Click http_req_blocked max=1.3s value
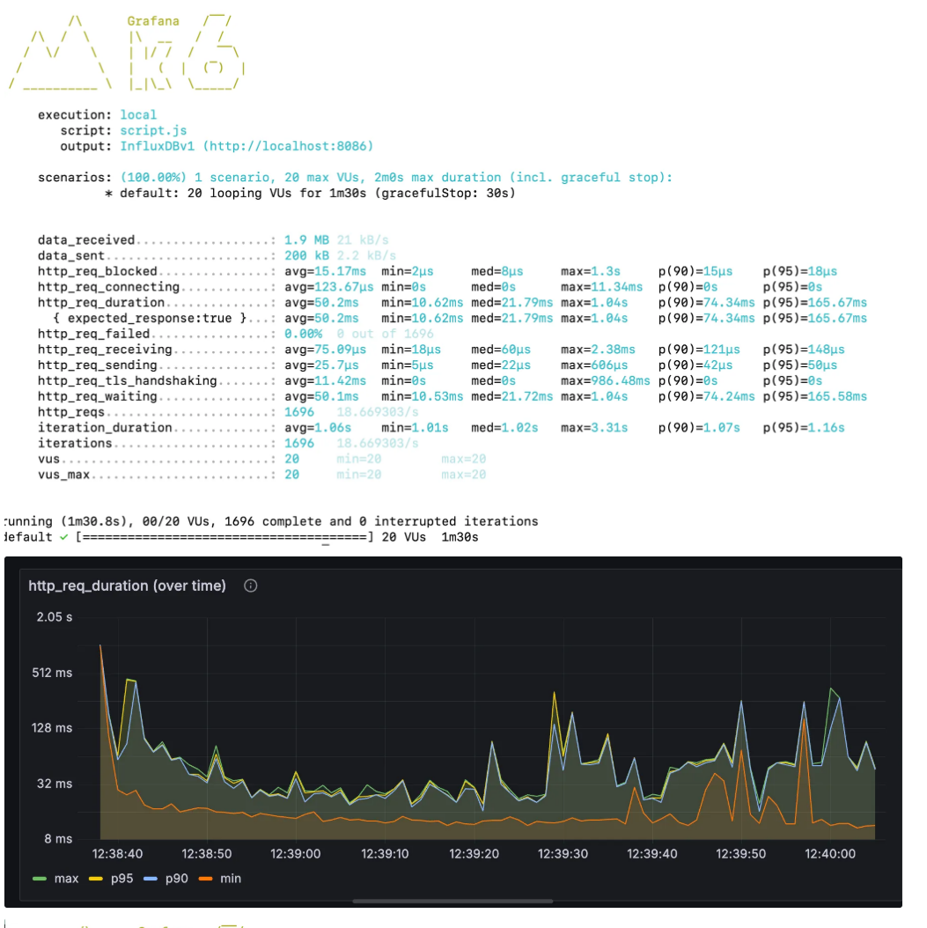 pos(591,271)
